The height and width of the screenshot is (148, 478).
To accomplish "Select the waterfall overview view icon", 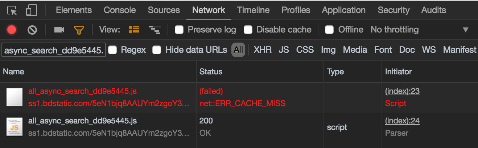I will click(x=154, y=30).
